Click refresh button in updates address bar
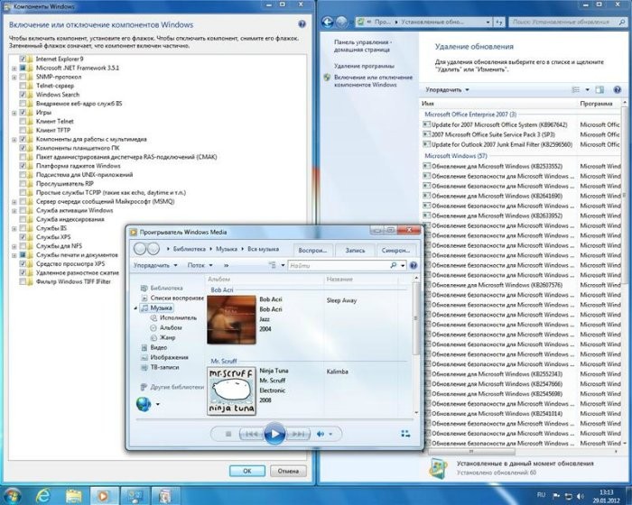Screen dimensions: 632x505 pyautogui.click(x=499, y=22)
